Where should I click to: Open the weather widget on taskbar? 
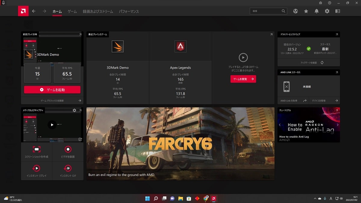click(13, 198)
